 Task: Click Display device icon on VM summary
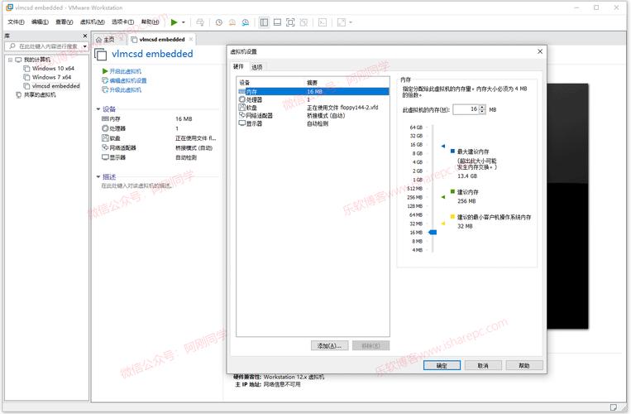click(x=105, y=157)
